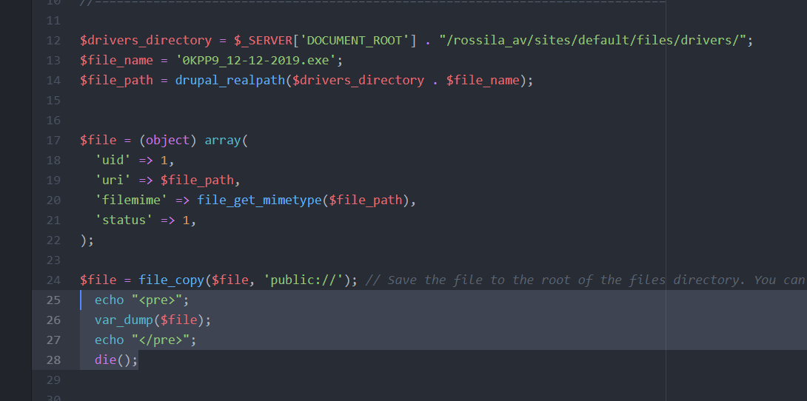Click the "</pre>" string on line 27

click(x=164, y=340)
